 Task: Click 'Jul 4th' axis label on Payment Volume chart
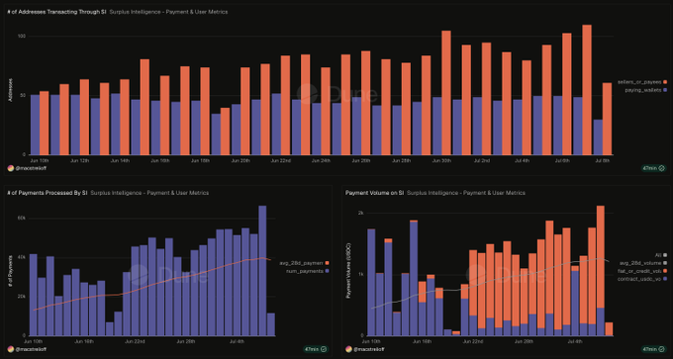pyautogui.click(x=574, y=341)
